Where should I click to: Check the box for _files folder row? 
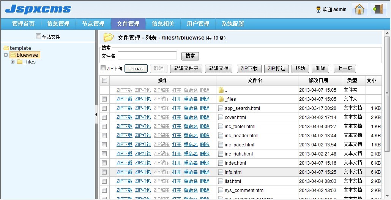click(x=104, y=99)
